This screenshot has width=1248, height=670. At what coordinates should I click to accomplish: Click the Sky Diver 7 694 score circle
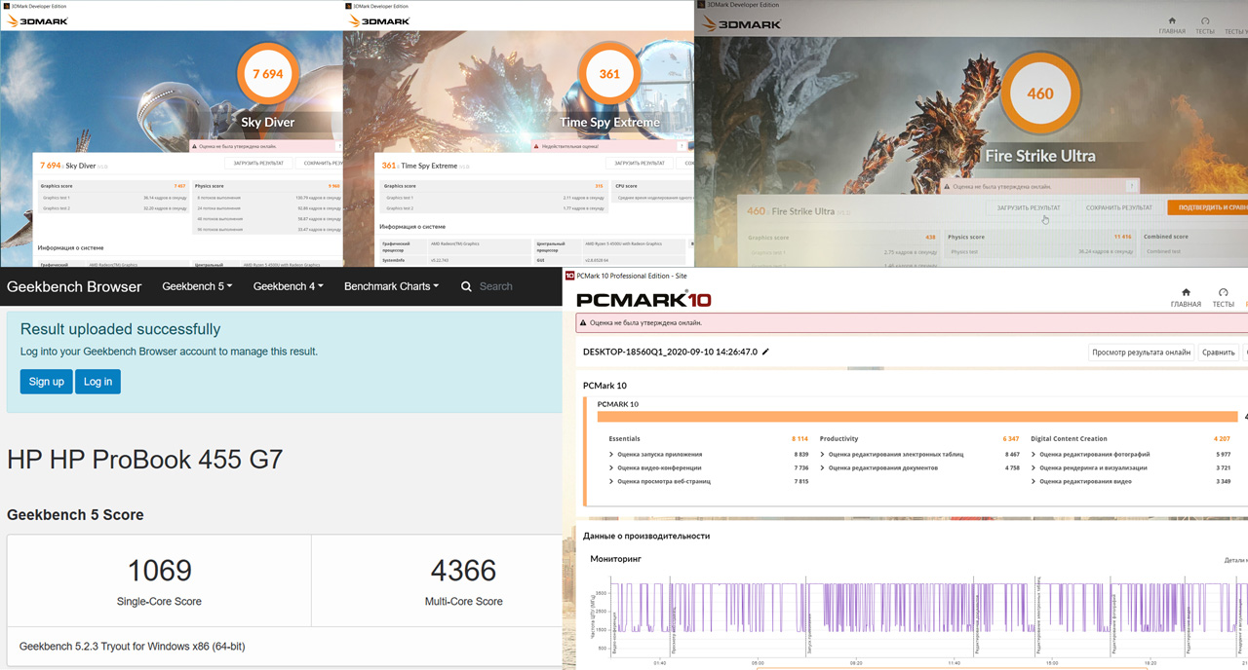(267, 74)
